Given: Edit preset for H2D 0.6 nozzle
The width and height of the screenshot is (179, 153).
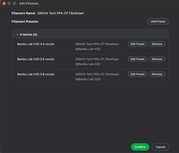Looking at the screenshot, I should (x=138, y=59).
